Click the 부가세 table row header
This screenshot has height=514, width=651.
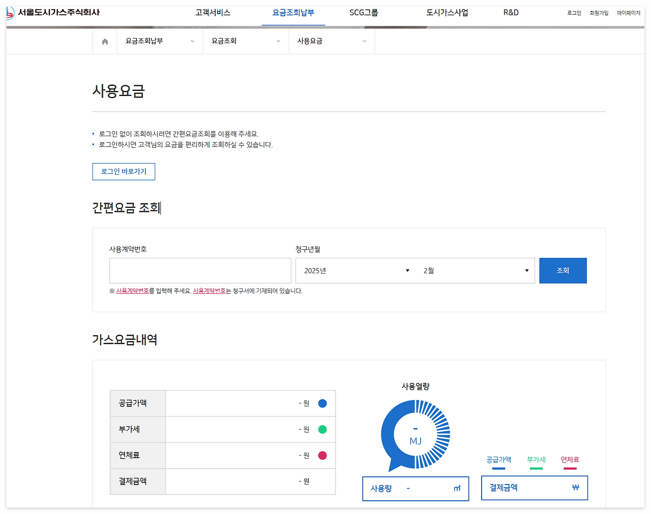pos(138,430)
